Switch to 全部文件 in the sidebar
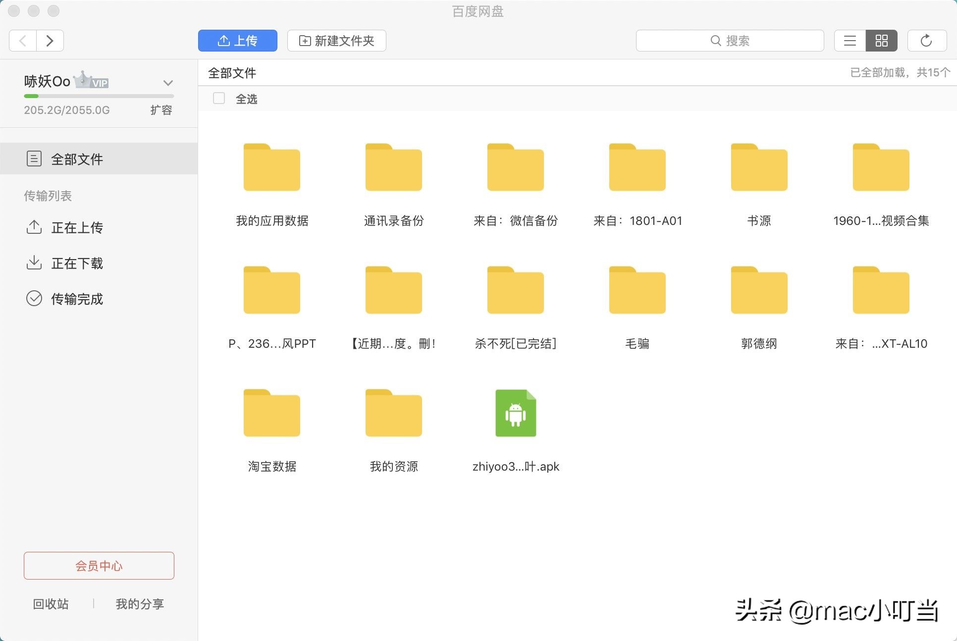The height and width of the screenshot is (641, 957). pyautogui.click(x=77, y=159)
